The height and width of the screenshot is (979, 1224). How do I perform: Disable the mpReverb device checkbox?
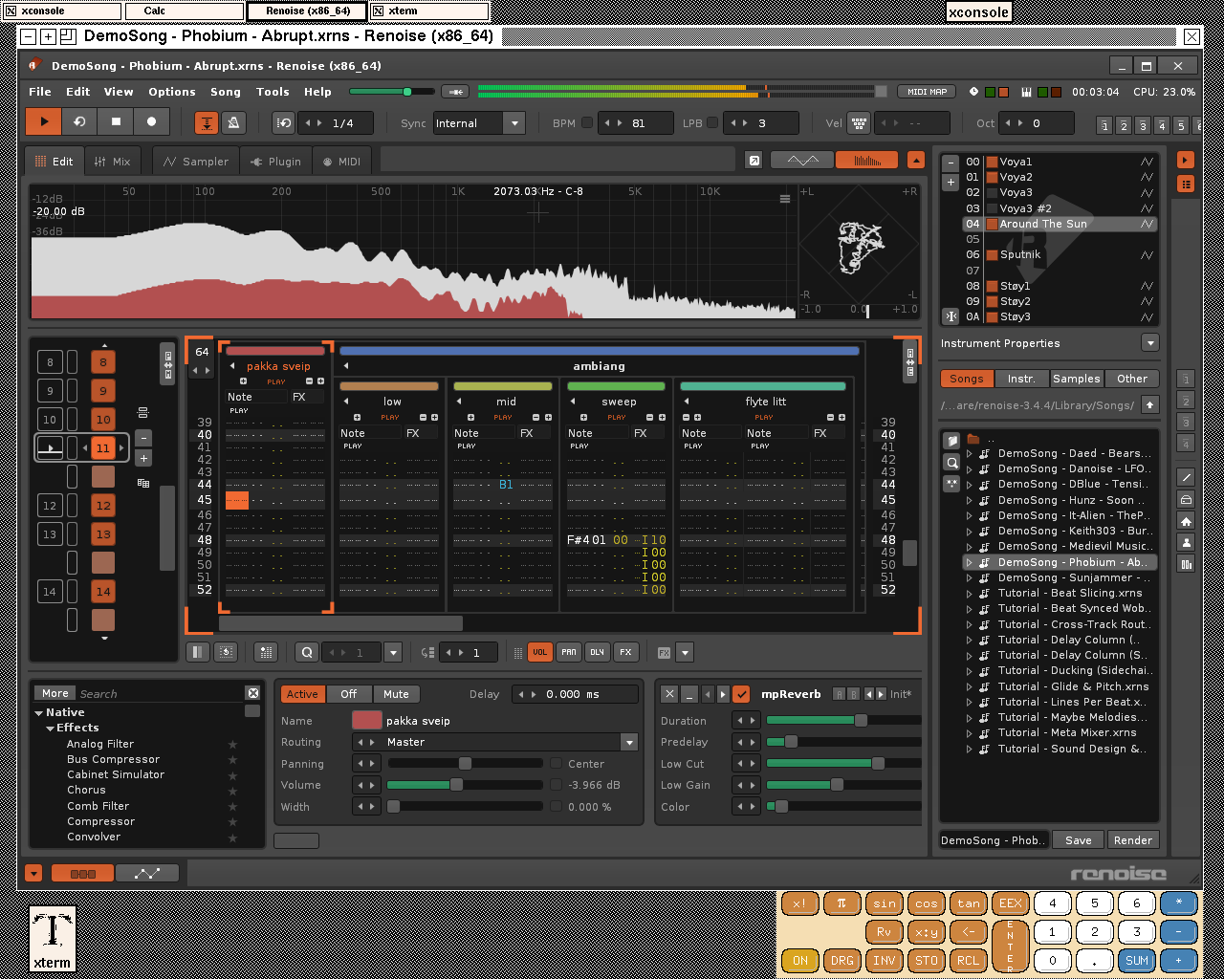point(741,694)
